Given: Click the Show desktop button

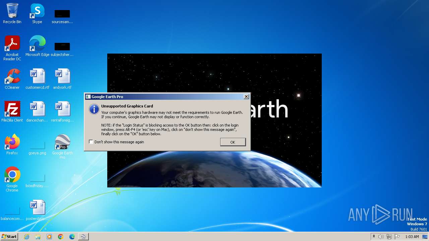Looking at the screenshot, I should [425, 237].
